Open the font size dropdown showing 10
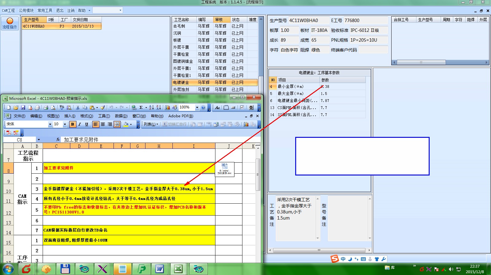The image size is (491, 275). click(x=65, y=124)
